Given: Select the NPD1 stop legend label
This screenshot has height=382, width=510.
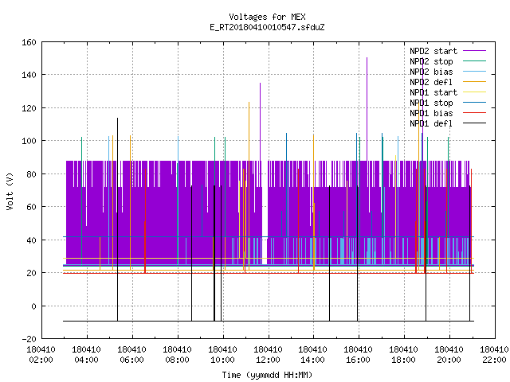Looking at the screenshot, I should (x=431, y=103).
